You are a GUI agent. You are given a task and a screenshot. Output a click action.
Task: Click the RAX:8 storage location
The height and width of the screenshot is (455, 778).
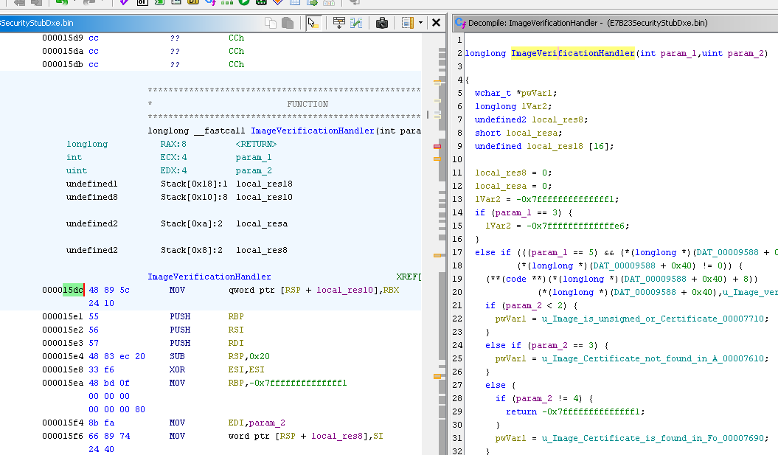(173, 144)
